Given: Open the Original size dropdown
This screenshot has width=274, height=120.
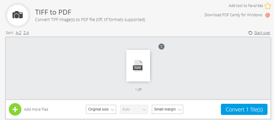Looking at the screenshot, I should pos(101,109).
